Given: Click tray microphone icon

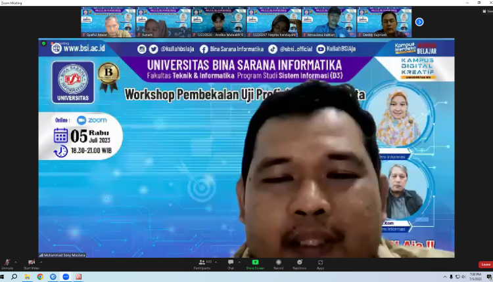Looking at the screenshot, I should 451,277.
